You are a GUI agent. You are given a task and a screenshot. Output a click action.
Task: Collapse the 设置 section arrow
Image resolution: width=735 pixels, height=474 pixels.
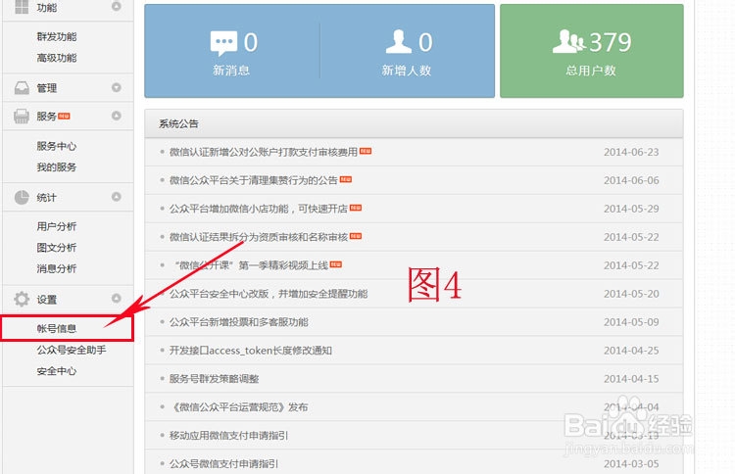(x=117, y=299)
